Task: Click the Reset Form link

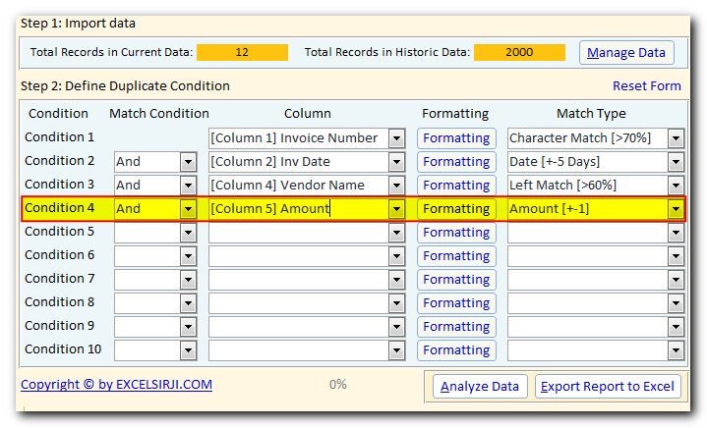Action: (x=647, y=86)
